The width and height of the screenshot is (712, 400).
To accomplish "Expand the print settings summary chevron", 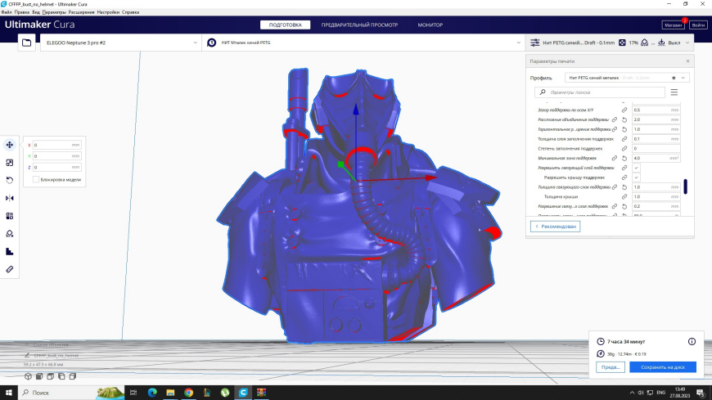I will click(687, 43).
